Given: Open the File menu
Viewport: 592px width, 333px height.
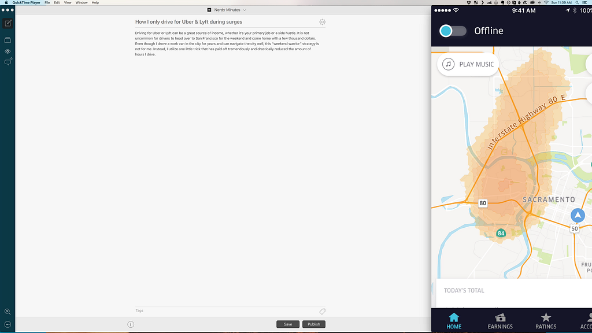Looking at the screenshot, I should tap(47, 3).
